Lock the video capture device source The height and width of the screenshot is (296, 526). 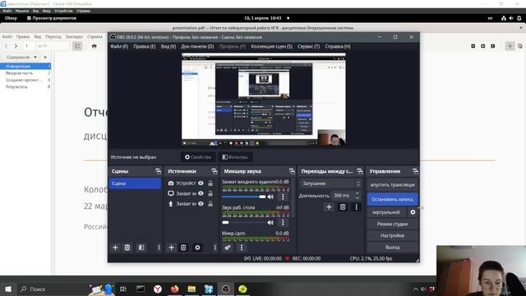[210, 183]
